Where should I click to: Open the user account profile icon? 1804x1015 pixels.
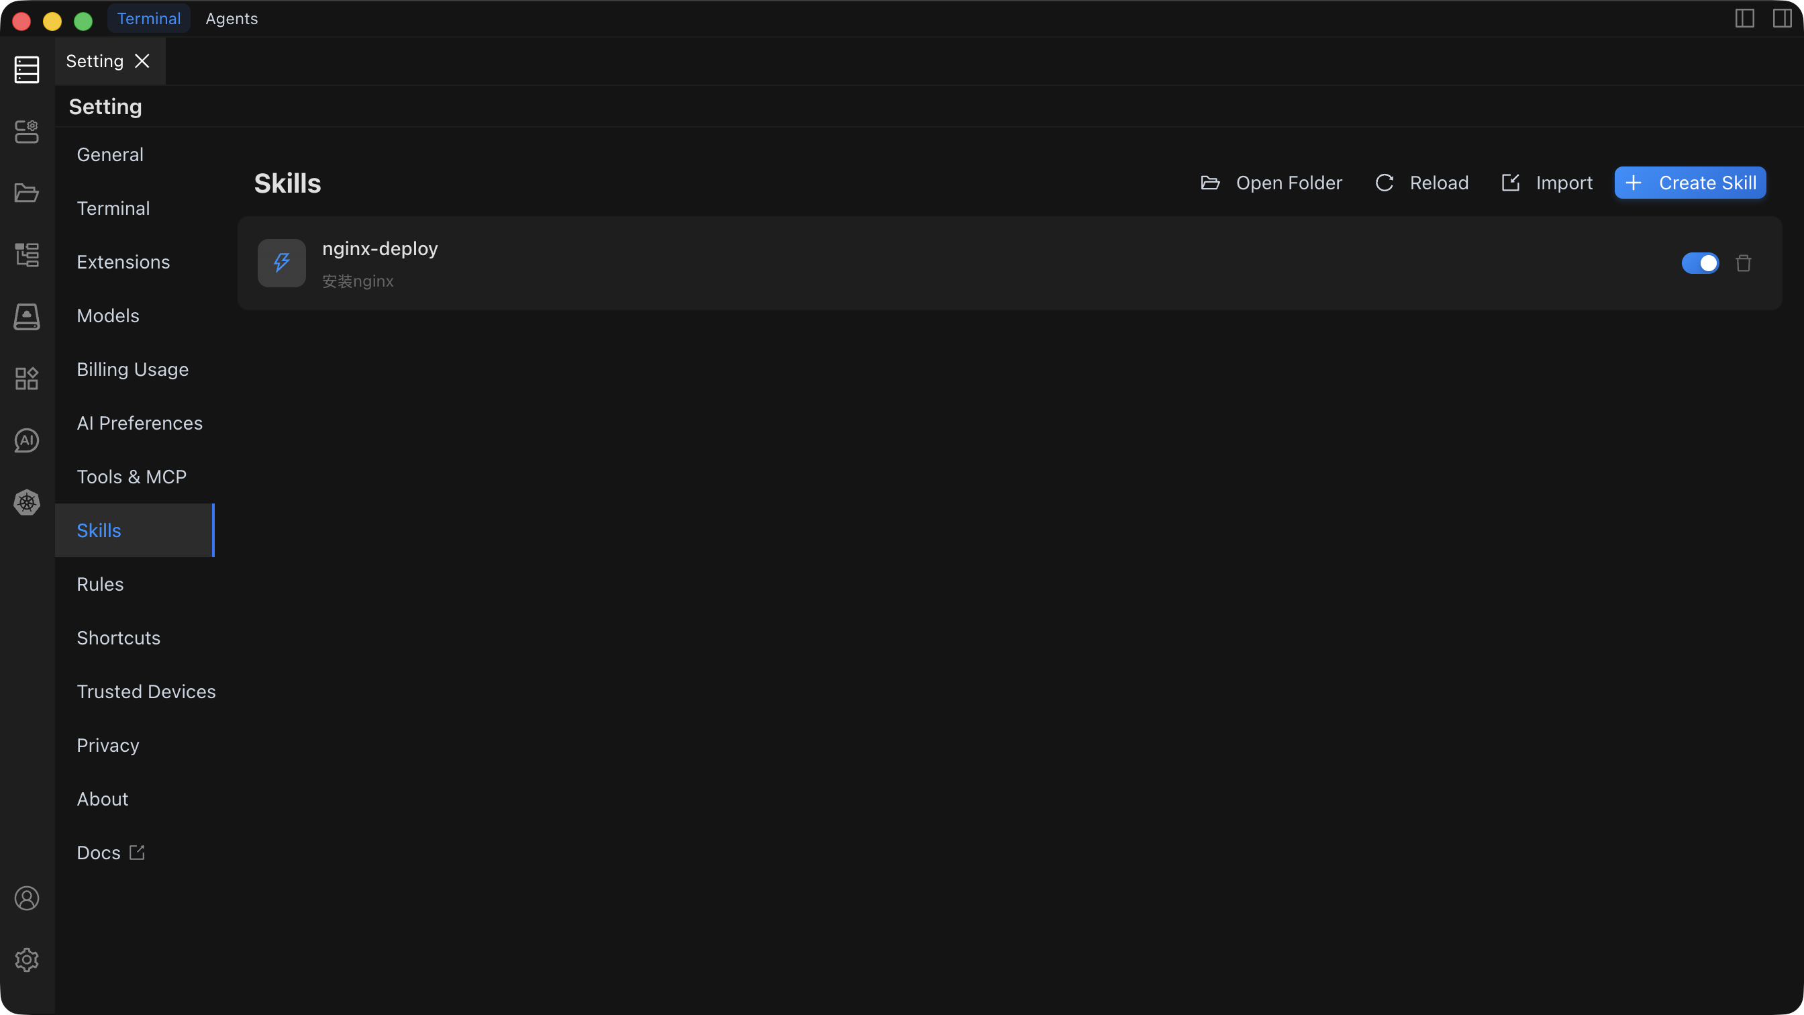coord(27,898)
